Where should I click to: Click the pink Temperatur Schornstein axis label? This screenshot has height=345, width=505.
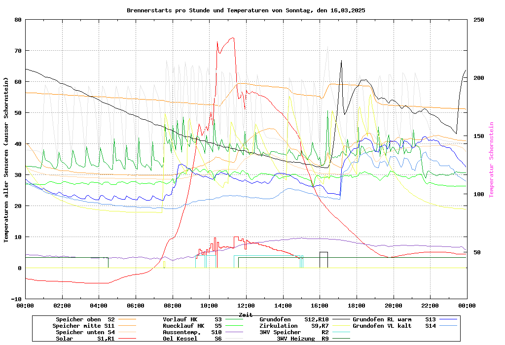[x=491, y=159]
